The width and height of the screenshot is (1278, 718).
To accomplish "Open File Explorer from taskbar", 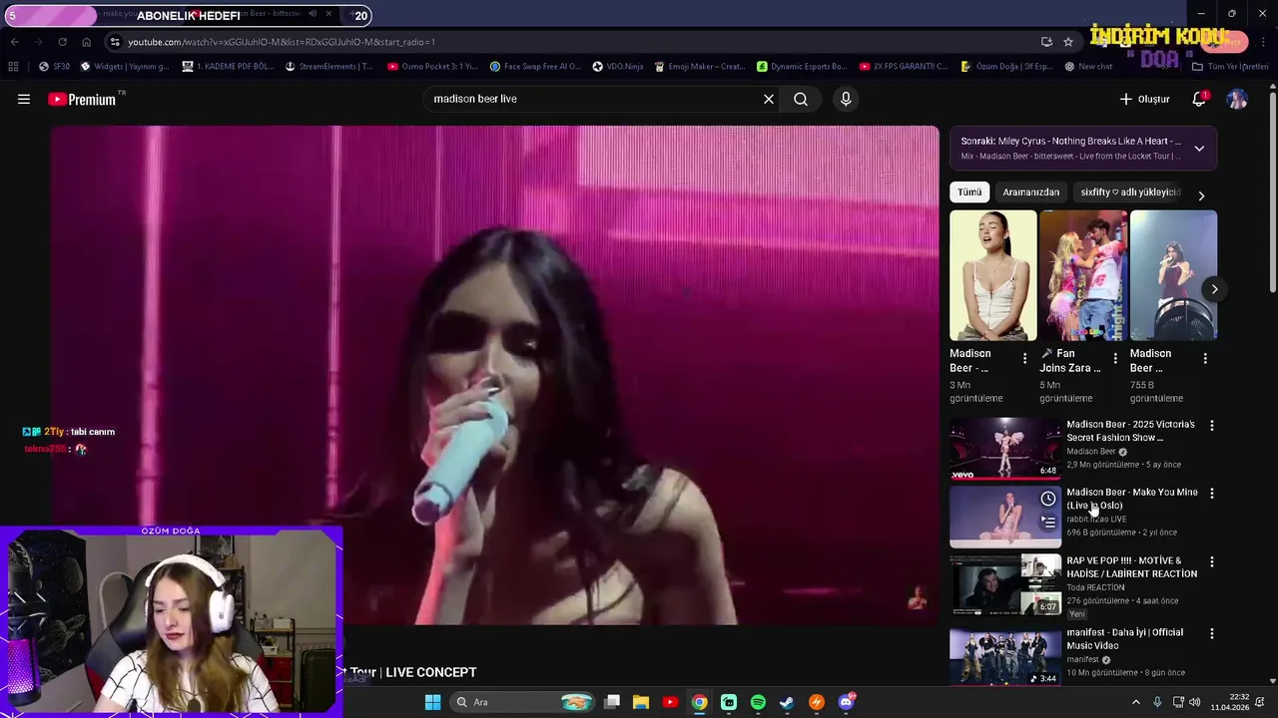I will [x=641, y=702].
